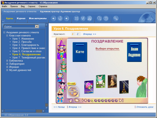Select Урок 3. Благодарность in tree
The height and width of the screenshot is (118, 157).
pos(25,45)
